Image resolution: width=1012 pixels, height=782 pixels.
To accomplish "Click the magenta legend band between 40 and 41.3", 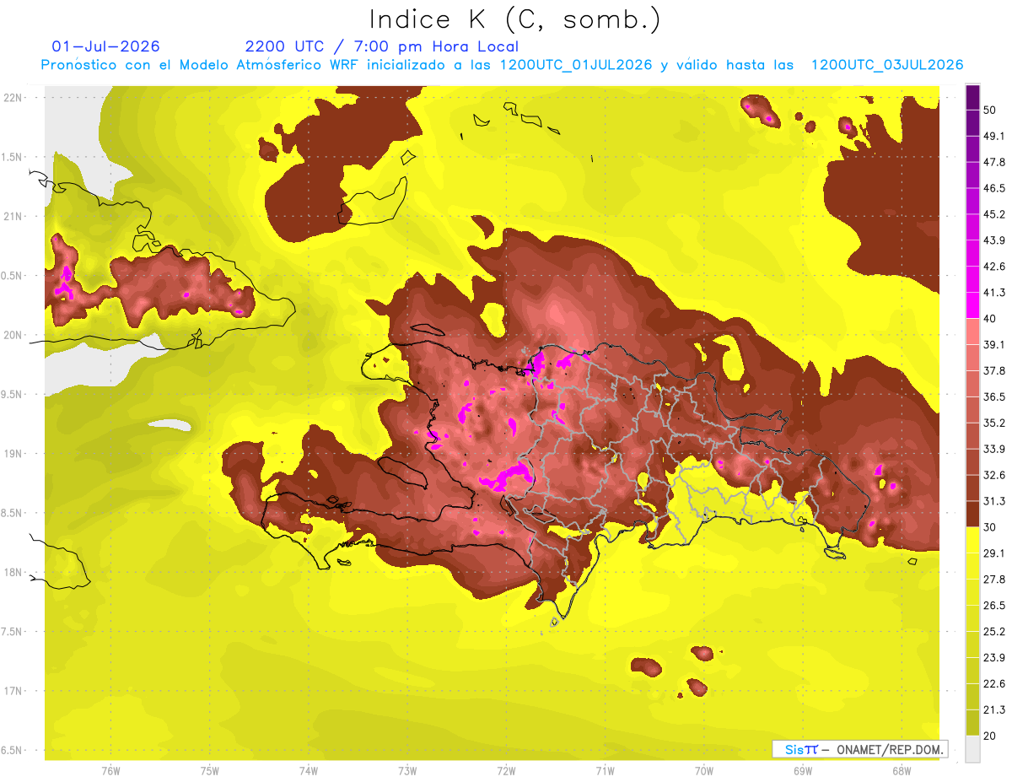I will tap(972, 305).
